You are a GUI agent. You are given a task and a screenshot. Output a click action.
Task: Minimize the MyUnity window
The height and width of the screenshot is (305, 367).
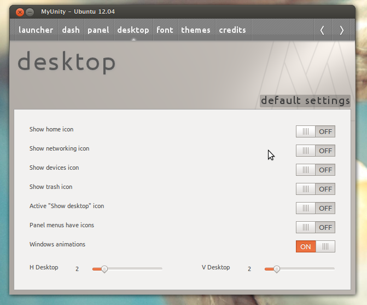click(x=30, y=12)
